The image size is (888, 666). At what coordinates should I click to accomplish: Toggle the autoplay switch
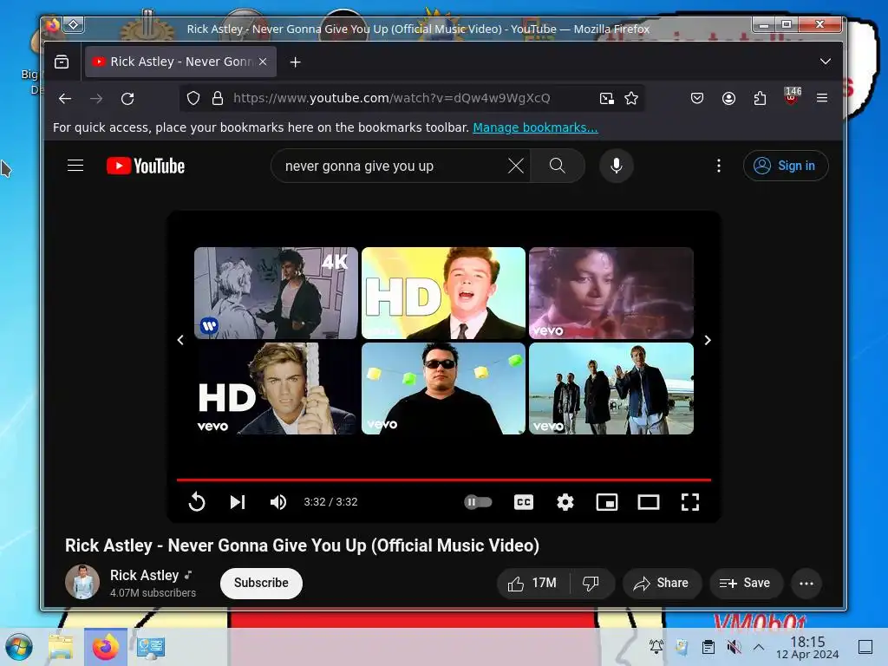pos(478,502)
